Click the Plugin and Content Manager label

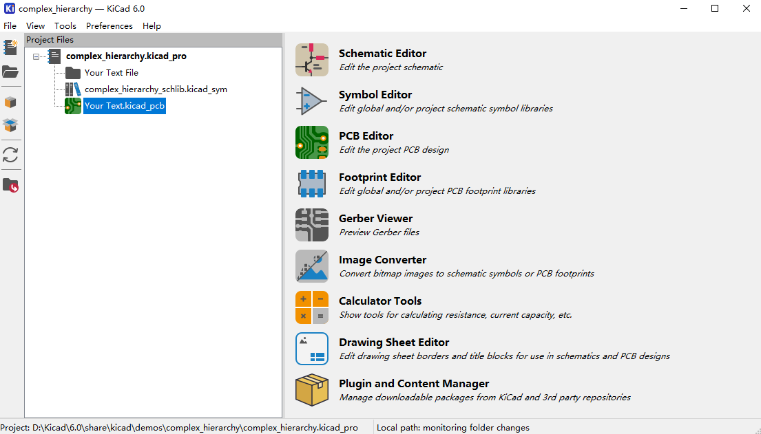tap(413, 384)
